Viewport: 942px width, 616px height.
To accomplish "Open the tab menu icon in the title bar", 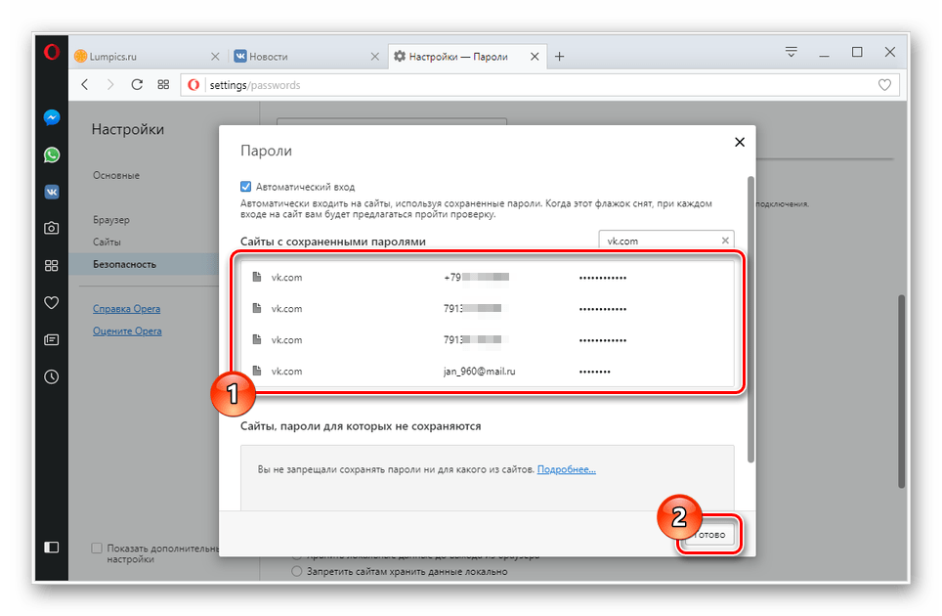I will (792, 52).
